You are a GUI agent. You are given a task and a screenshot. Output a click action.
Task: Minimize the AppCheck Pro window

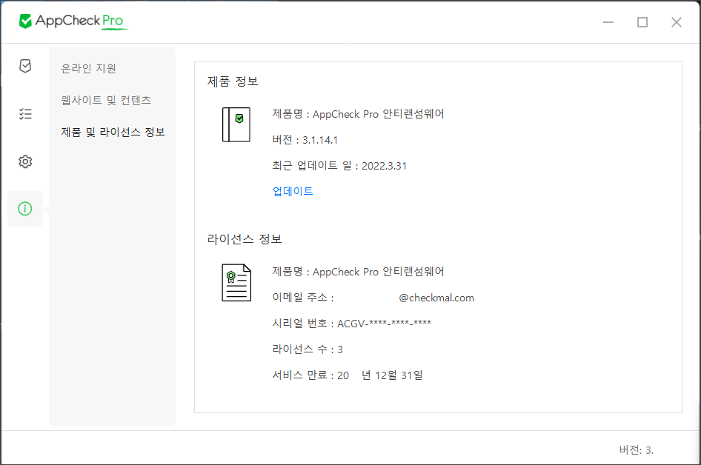coord(608,22)
